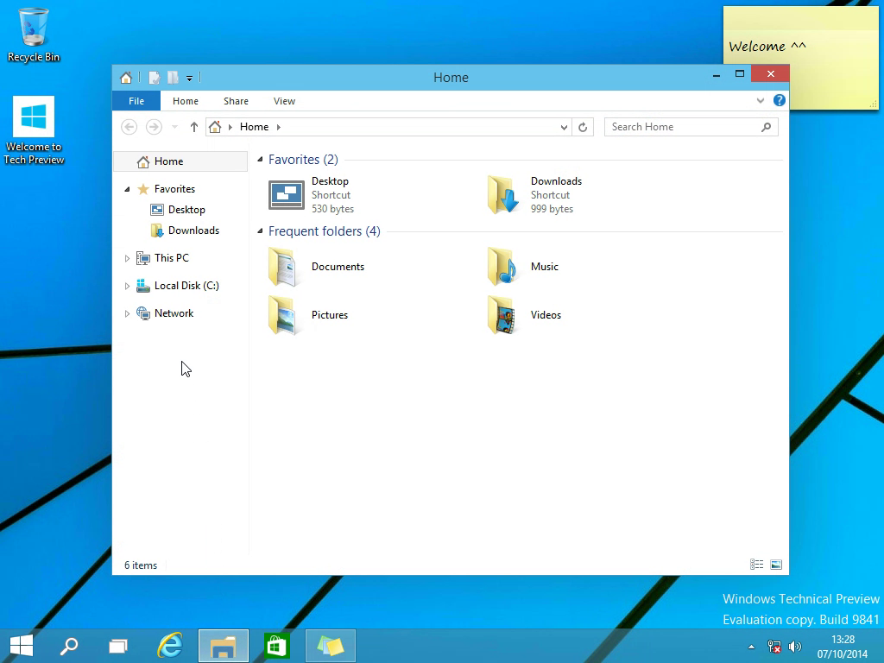This screenshot has width=884, height=663.
Task: Click the Welcome sticky note
Action: tap(800, 56)
